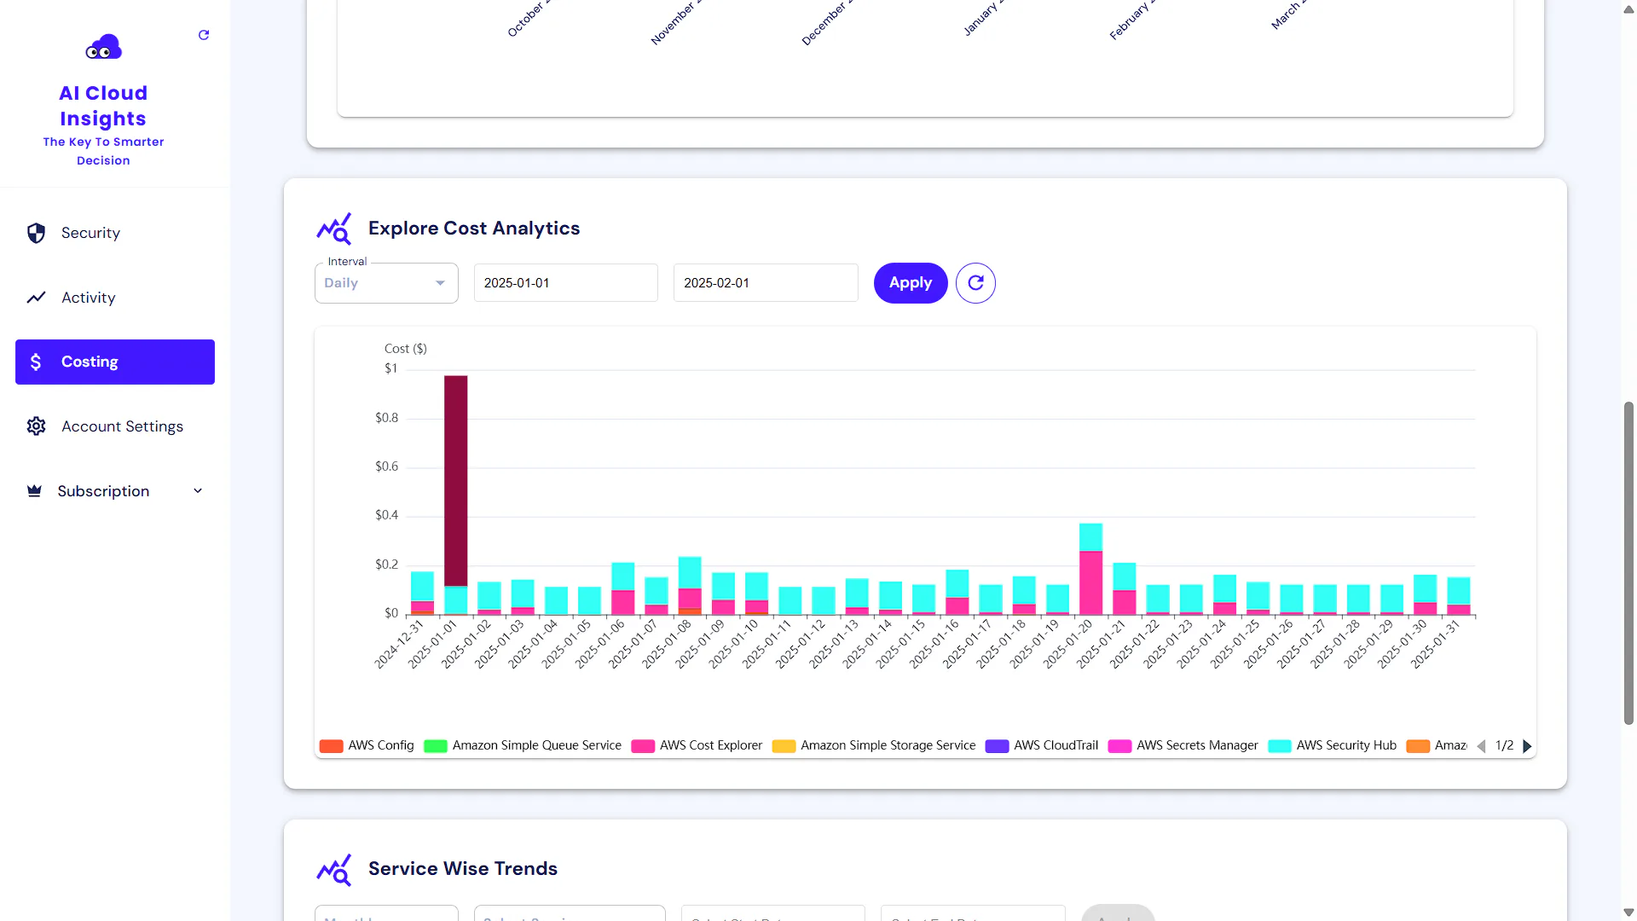This screenshot has width=1637, height=921.
Task: Click the 2024-12-31 axis label
Action: click(x=398, y=645)
